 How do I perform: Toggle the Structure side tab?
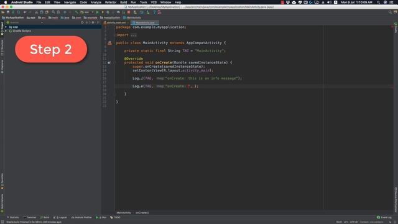pos(2,47)
